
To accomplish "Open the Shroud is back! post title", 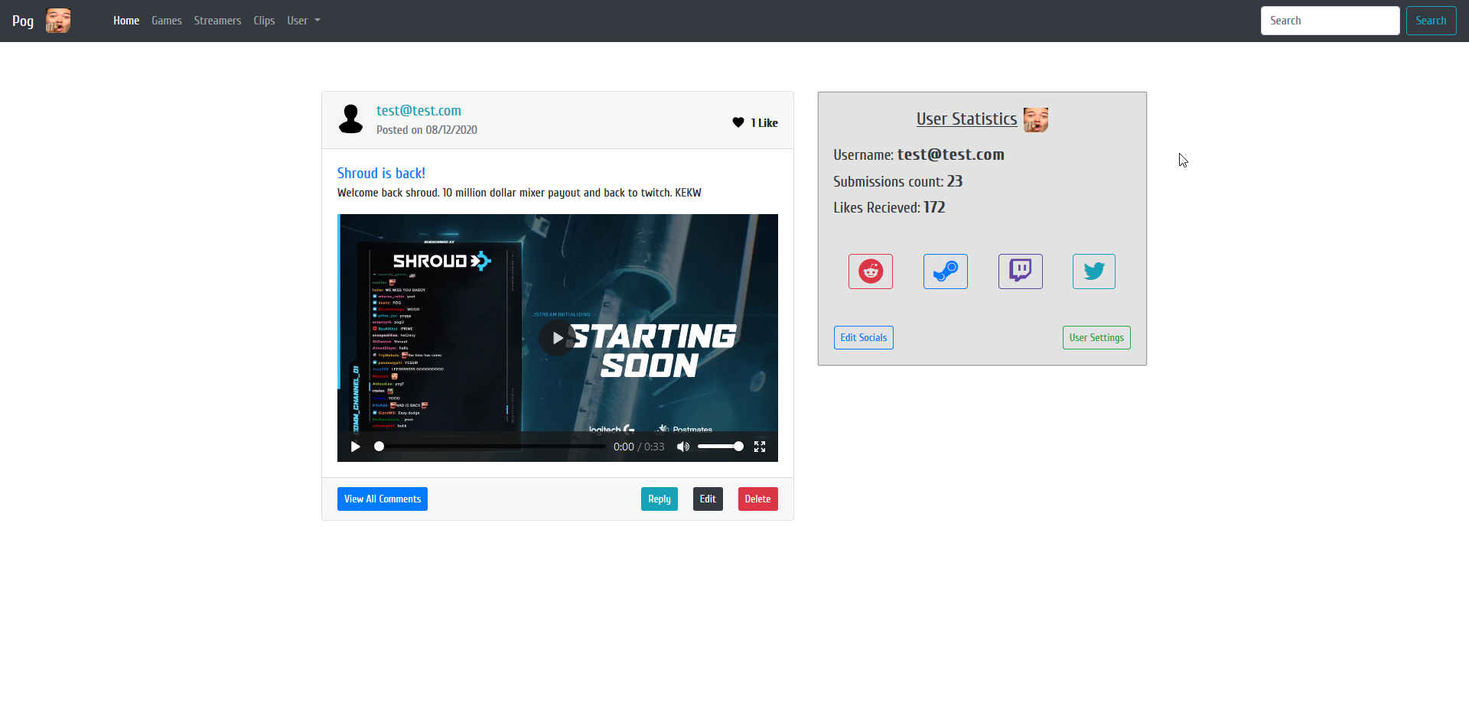I will point(381,174).
